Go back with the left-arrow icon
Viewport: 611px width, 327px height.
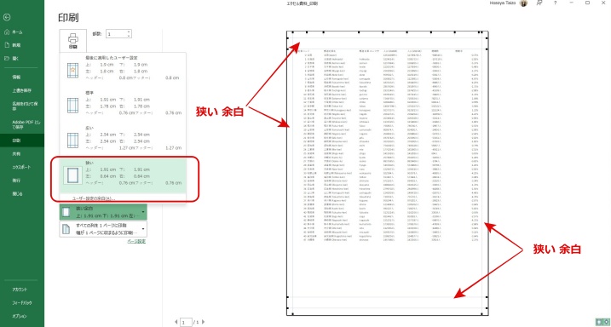click(x=7, y=17)
